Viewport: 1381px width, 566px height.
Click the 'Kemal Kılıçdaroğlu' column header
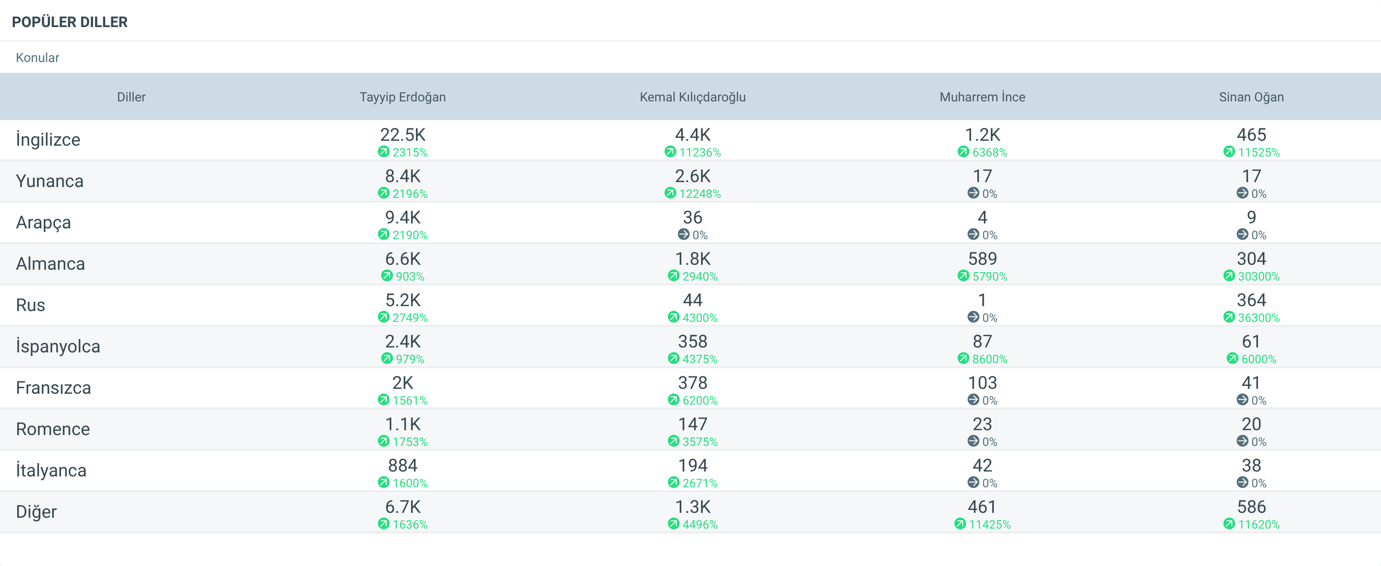coord(692,97)
